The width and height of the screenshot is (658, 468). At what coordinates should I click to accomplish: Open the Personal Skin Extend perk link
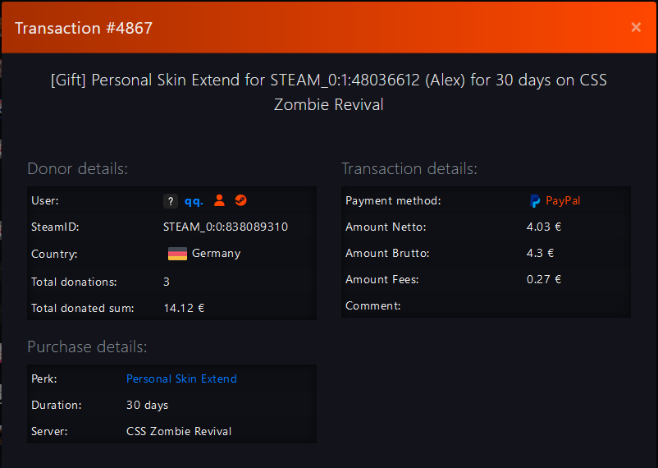click(181, 379)
